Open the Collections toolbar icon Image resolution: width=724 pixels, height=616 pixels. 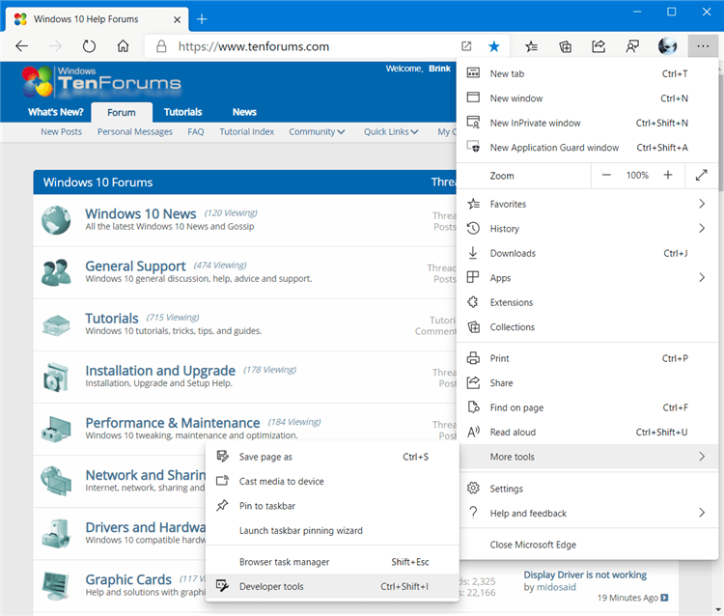[565, 46]
